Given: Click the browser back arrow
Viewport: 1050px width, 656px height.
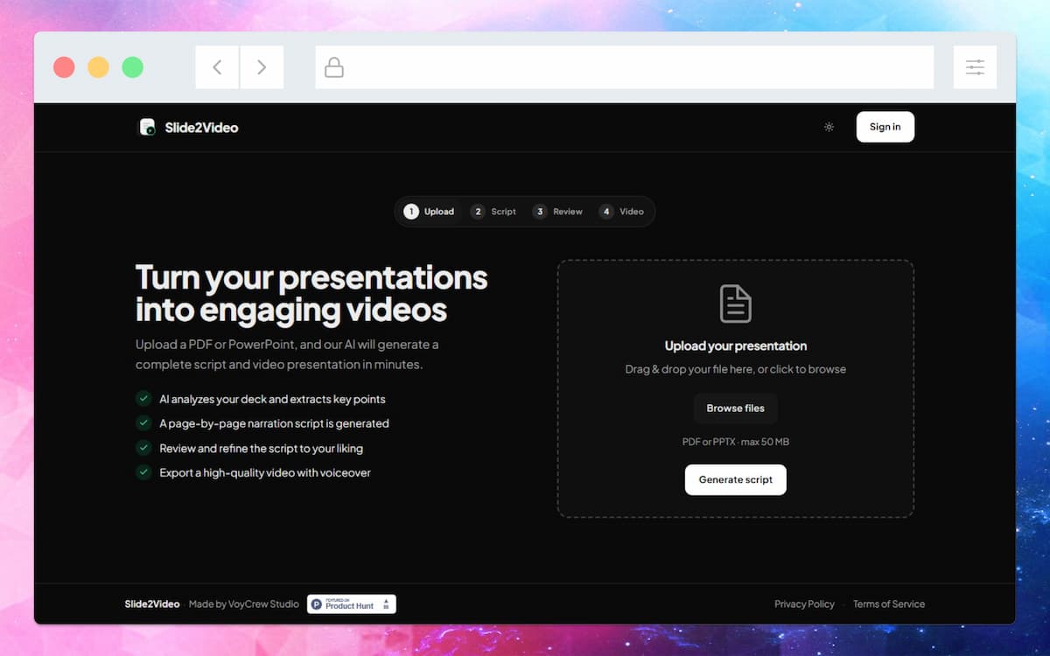Looking at the screenshot, I should coord(217,67).
